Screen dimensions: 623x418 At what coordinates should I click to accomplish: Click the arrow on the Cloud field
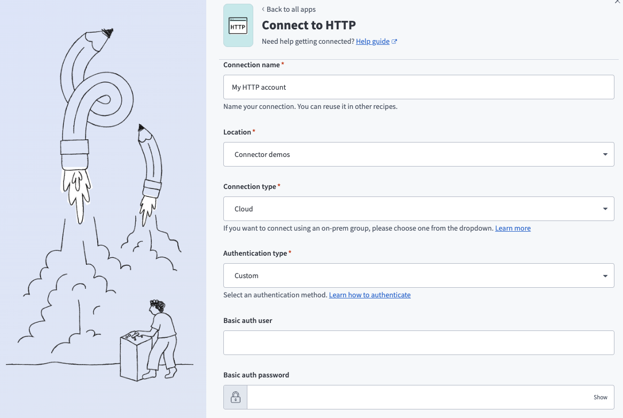[x=605, y=209]
